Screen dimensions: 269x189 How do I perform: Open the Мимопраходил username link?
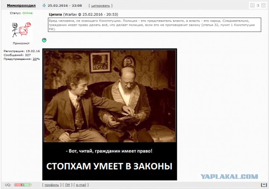(21, 5)
